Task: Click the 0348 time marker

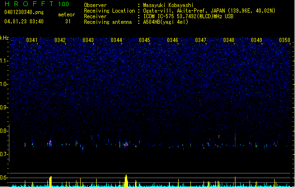Action: [229, 40]
